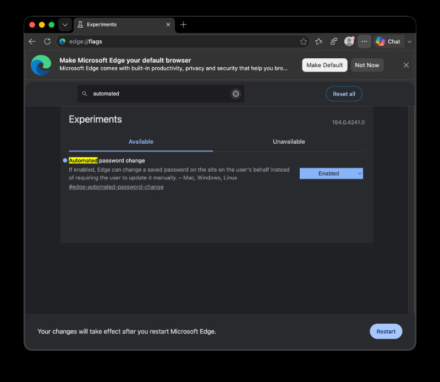Click the Edge logo in the address bar
Image resolution: width=440 pixels, height=382 pixels.
63,42
